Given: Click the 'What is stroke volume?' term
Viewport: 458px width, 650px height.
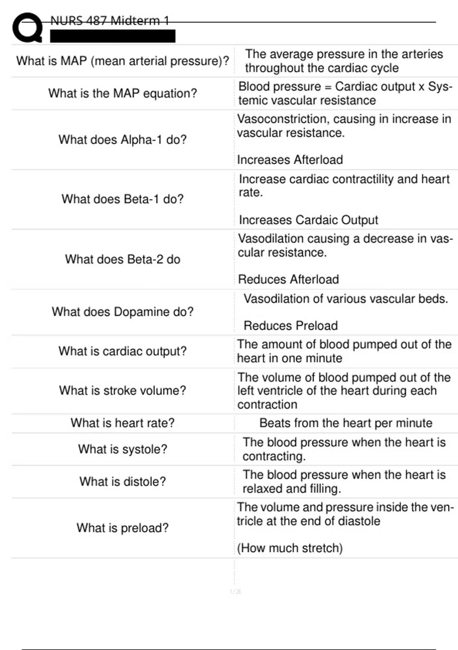Looking at the screenshot, I should 123,391.
